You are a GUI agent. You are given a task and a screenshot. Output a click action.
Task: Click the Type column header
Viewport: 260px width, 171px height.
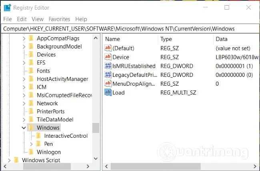tap(186, 39)
